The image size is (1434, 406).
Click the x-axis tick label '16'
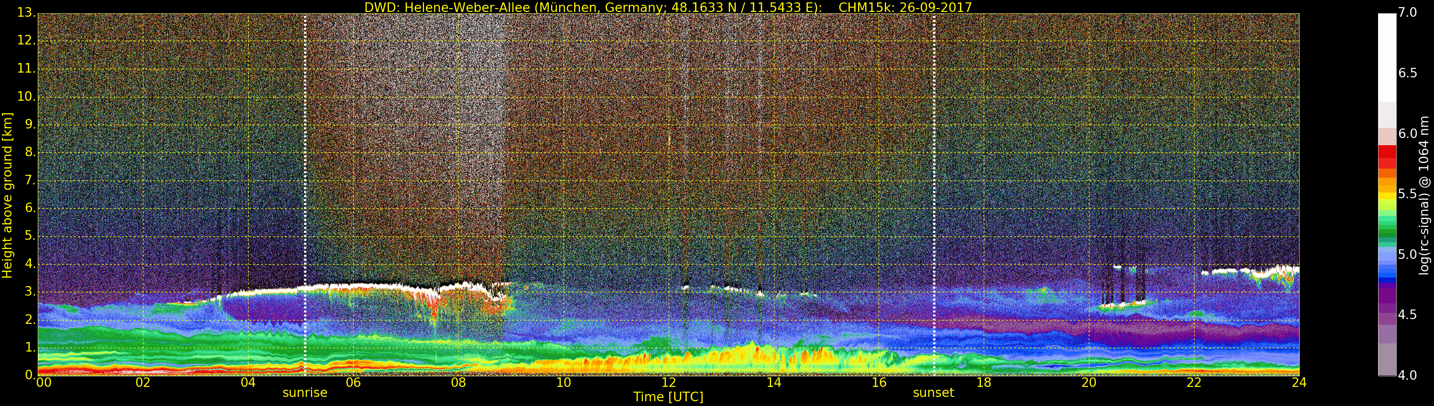(879, 382)
